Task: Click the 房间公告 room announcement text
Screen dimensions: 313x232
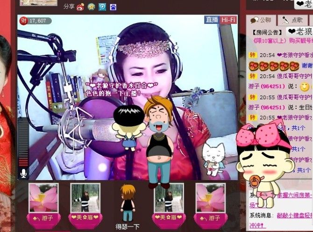Action: point(267,32)
